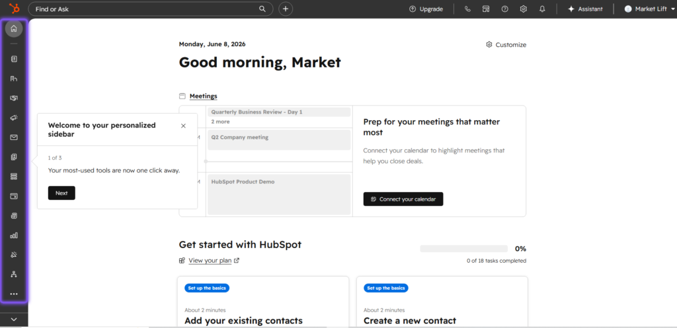The width and height of the screenshot is (677, 328).
Task: Click Upgrade in the top bar
Action: [426, 9]
